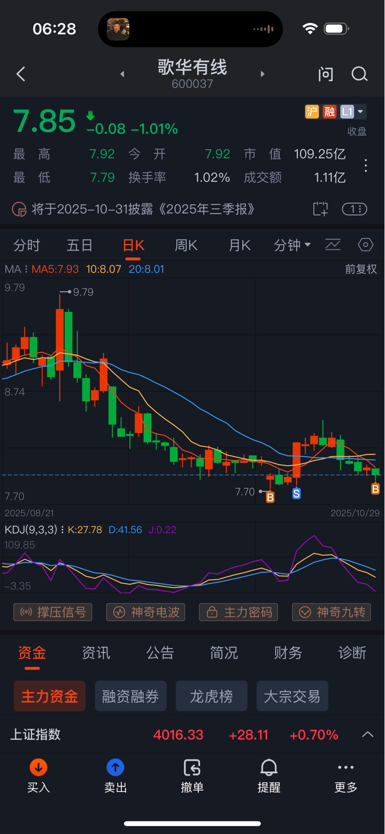Tap the Dynamic Island avatar thumbnail
Screen dimensions: 385x834
click(x=118, y=29)
